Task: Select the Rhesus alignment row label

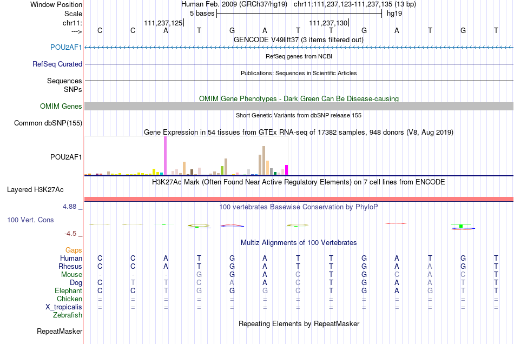Action: pyautogui.click(x=70, y=266)
